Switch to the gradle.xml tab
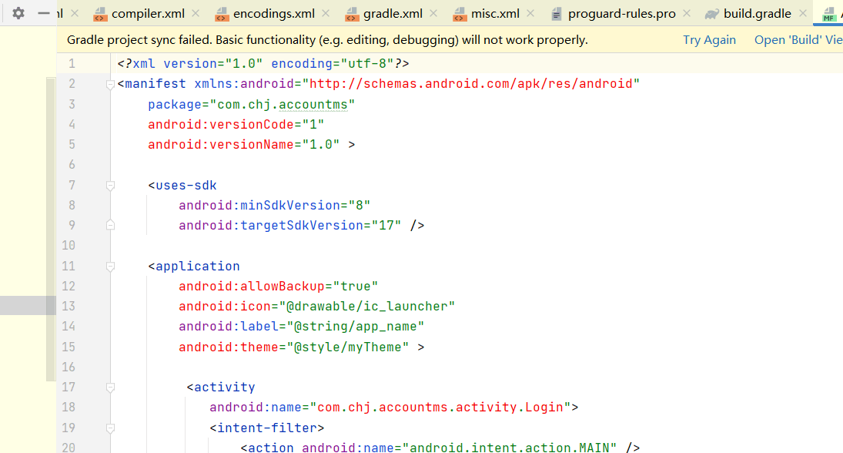 click(393, 13)
